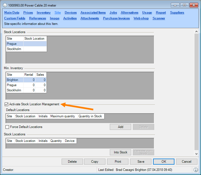The height and width of the screenshot is (175, 201).
Task: Confirm with the OK button
Action: coord(164,162)
